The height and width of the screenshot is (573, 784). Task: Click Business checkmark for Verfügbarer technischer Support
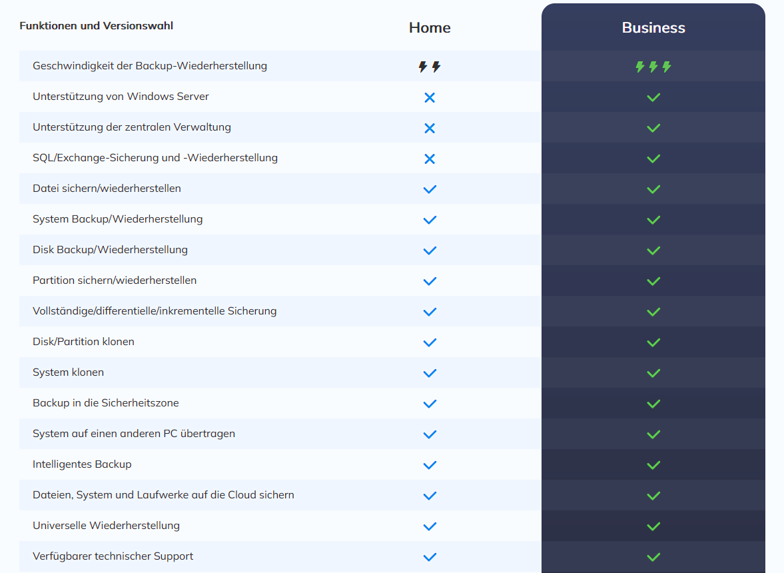653,557
